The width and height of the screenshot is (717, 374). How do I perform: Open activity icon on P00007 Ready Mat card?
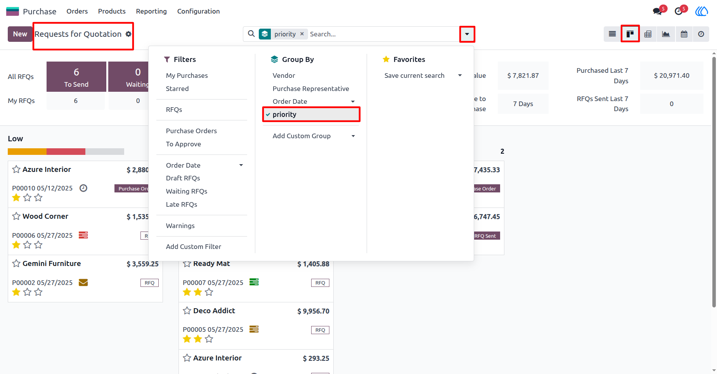point(254,282)
